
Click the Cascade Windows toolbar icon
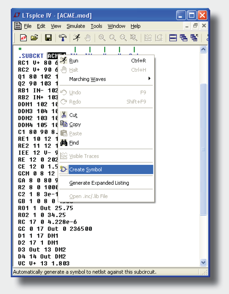point(184,38)
